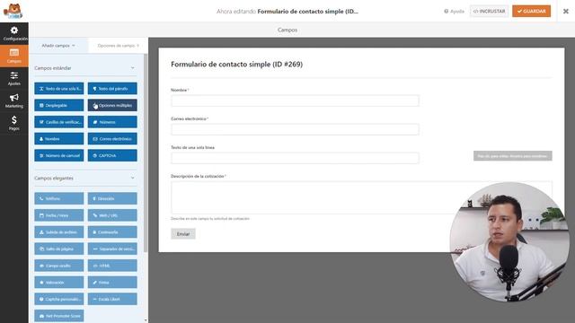Viewport: 575px width, 323px height.
Task: Open the Campos section in sidebar
Action: tap(14, 56)
